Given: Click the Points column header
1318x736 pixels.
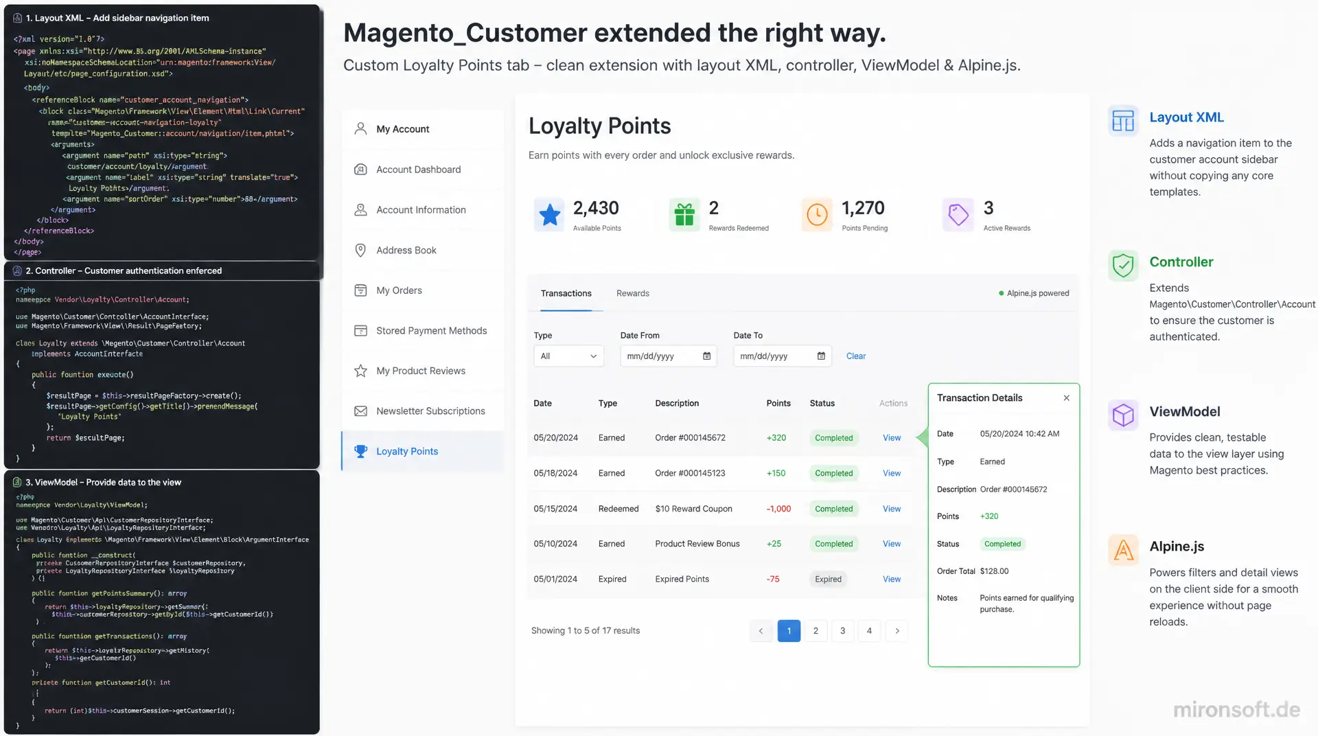Looking at the screenshot, I should pos(778,403).
